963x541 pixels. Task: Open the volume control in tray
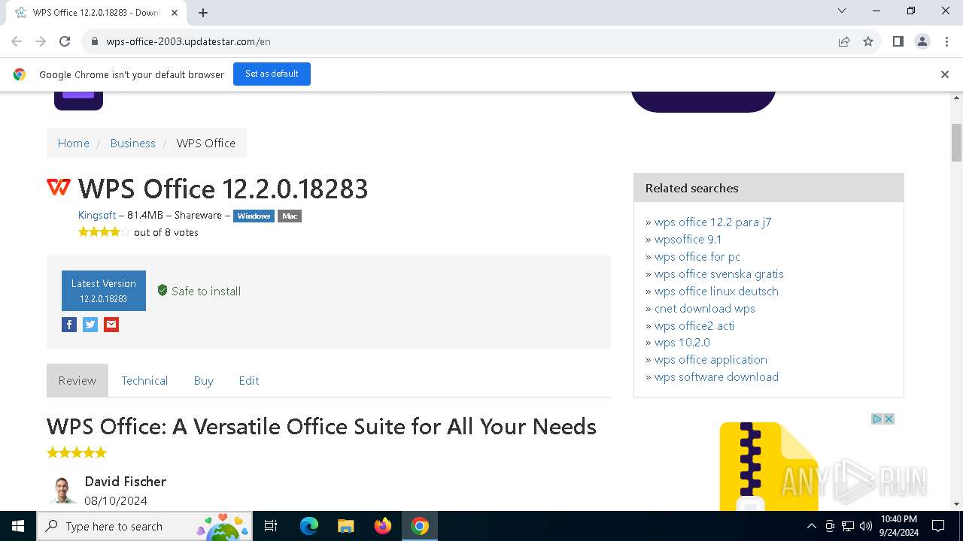(866, 526)
